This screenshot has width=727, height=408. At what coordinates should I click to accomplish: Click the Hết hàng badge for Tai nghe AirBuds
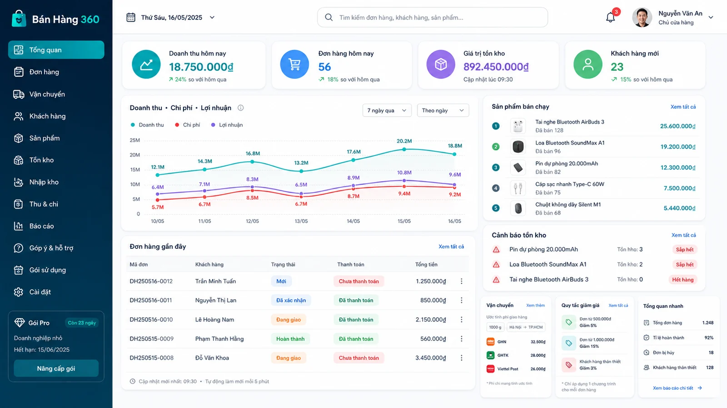[682, 280]
